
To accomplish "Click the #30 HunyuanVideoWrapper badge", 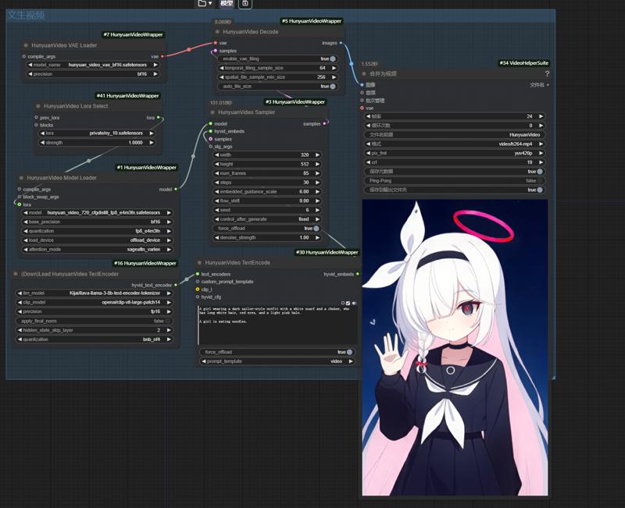I will click(327, 252).
